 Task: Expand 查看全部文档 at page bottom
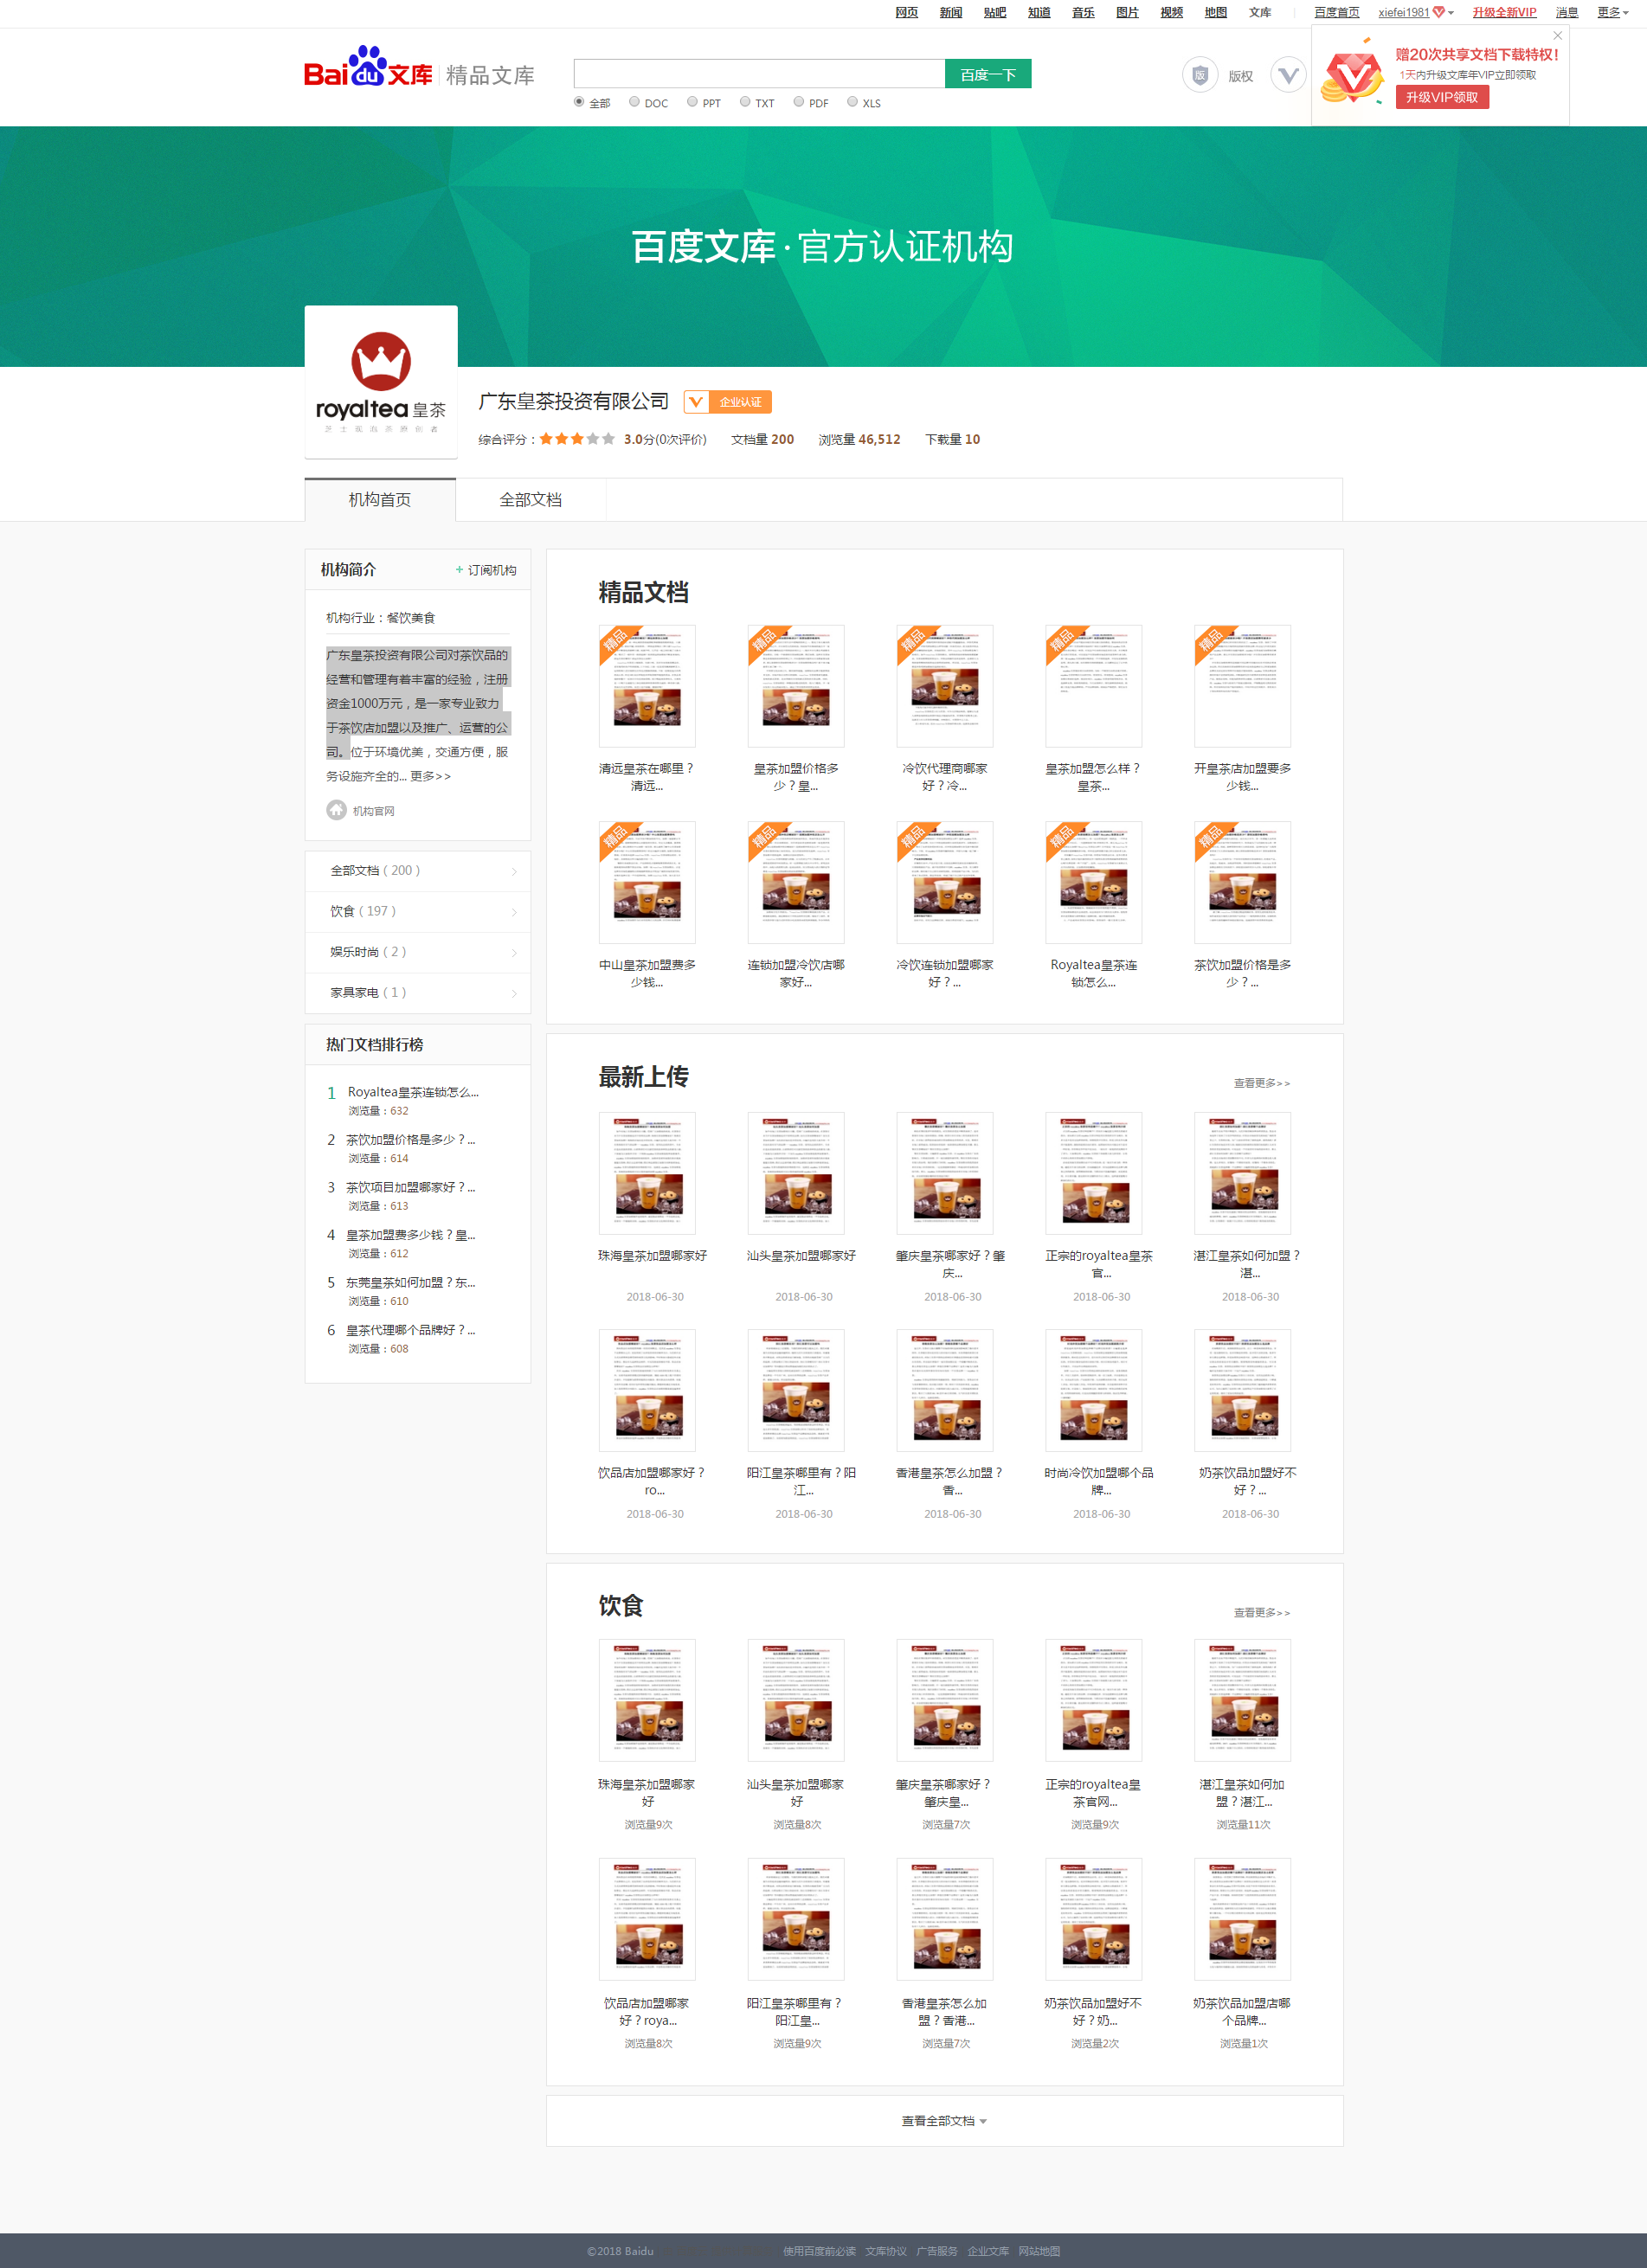(x=944, y=2121)
